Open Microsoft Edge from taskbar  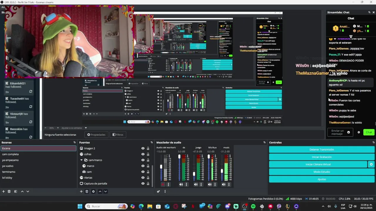coord(141,206)
